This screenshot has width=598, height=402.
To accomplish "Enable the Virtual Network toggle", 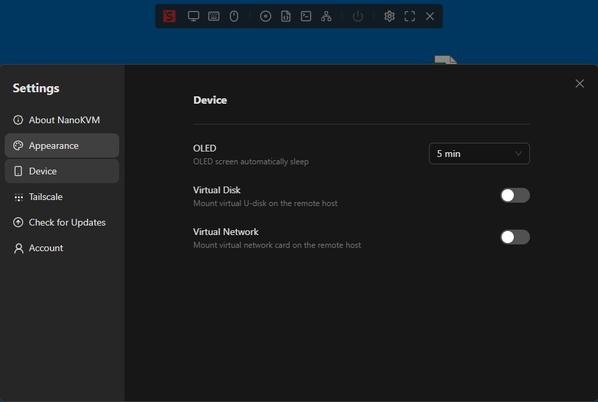I will (x=514, y=237).
